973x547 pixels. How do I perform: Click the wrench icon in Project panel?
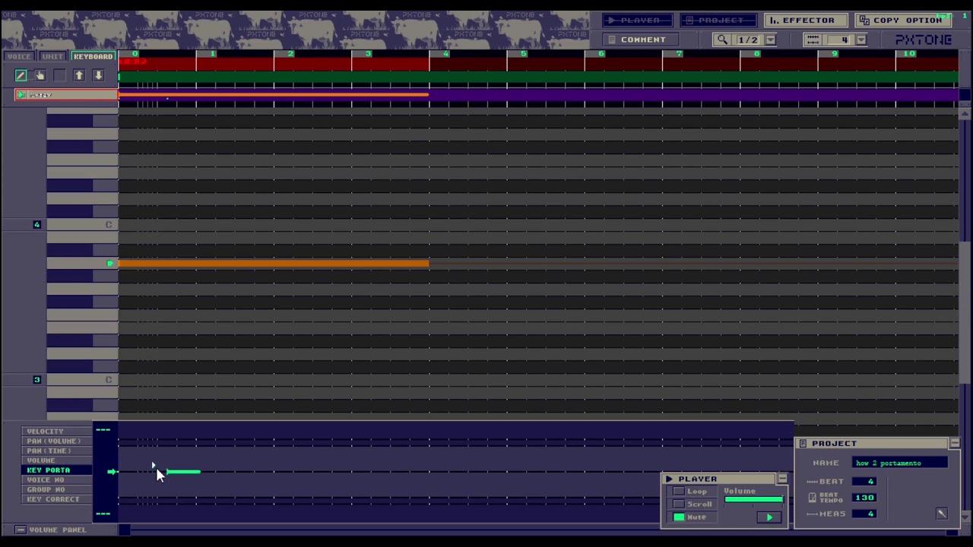pos(941,514)
